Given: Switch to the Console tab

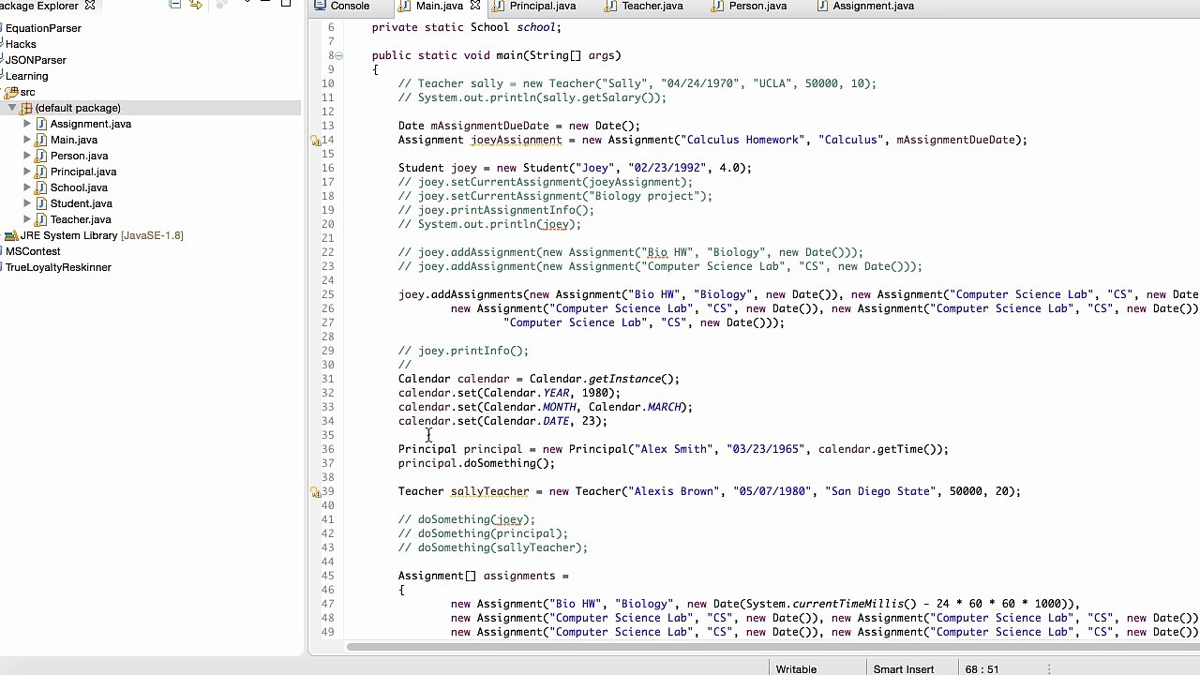Looking at the screenshot, I should pyautogui.click(x=343, y=6).
